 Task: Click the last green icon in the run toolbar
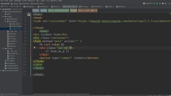166,3
